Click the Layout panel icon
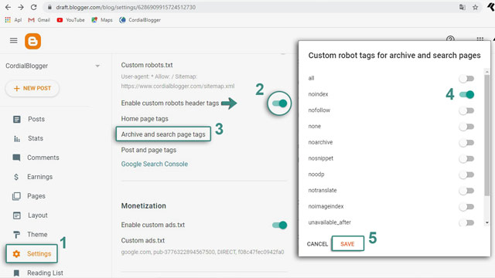This screenshot has width=495, height=278. tap(17, 215)
